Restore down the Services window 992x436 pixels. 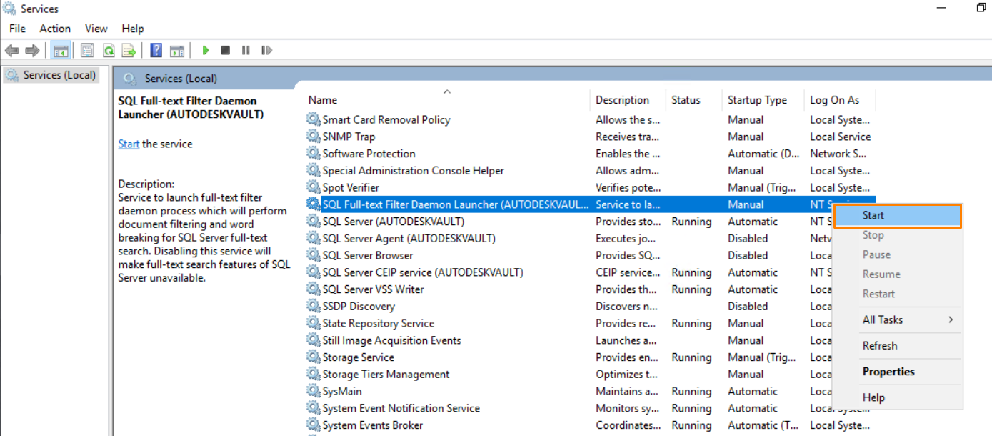coord(981,7)
